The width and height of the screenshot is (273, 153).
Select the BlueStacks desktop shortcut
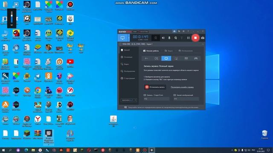coord(38,48)
